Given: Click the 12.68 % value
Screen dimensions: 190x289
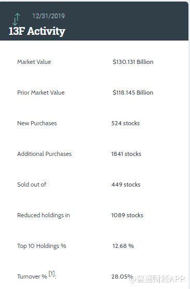Looking at the screenshot, I should point(123,246).
